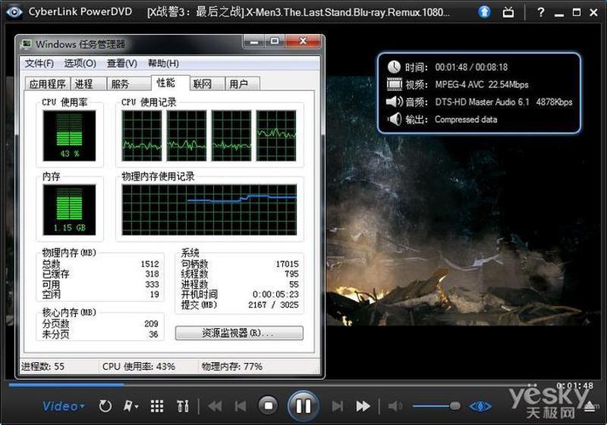Open the 文件(F) menu
607x425 pixels.
39,64
